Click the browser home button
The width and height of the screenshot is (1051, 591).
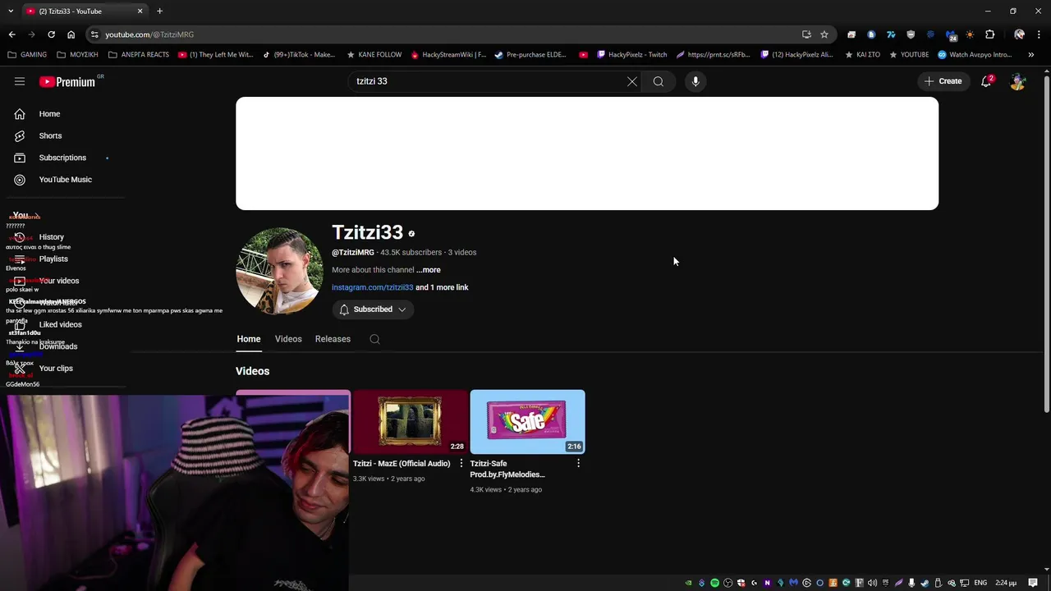71,34
